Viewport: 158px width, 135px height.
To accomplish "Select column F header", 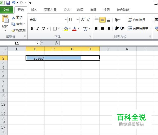I will coord(109,49).
